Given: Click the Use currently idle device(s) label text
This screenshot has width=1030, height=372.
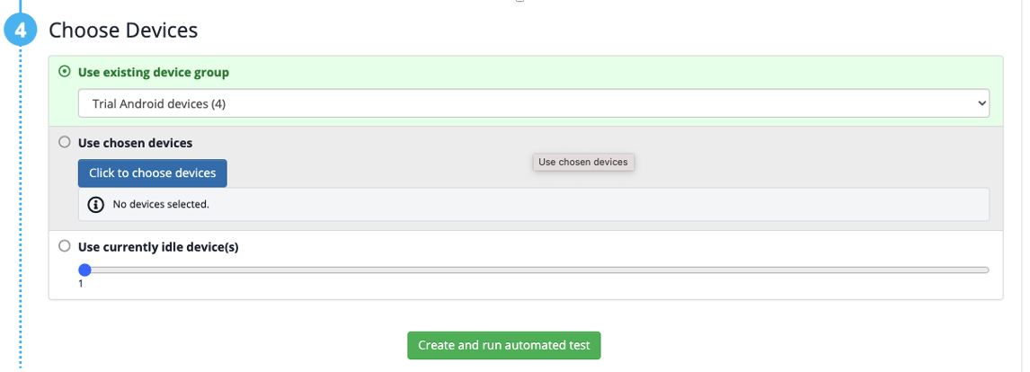Looking at the screenshot, I should coord(158,246).
